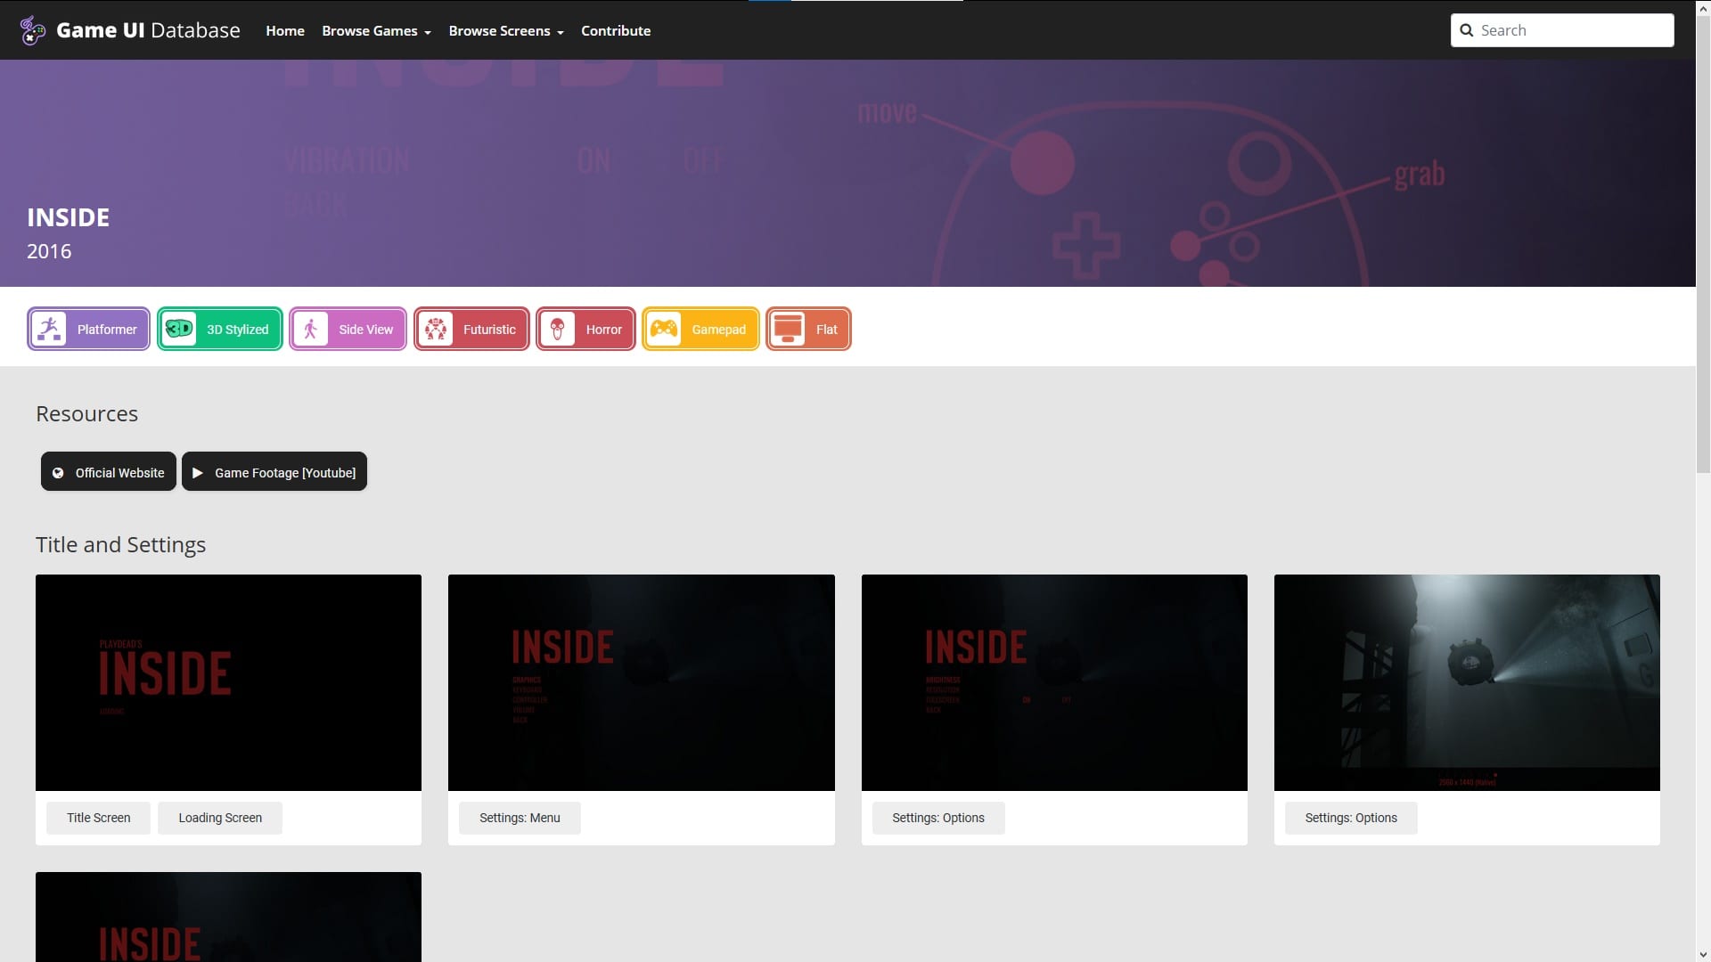Viewport: 1711px width, 962px height.
Task: Click the Platformer tag running-figure icon
Action: point(50,329)
